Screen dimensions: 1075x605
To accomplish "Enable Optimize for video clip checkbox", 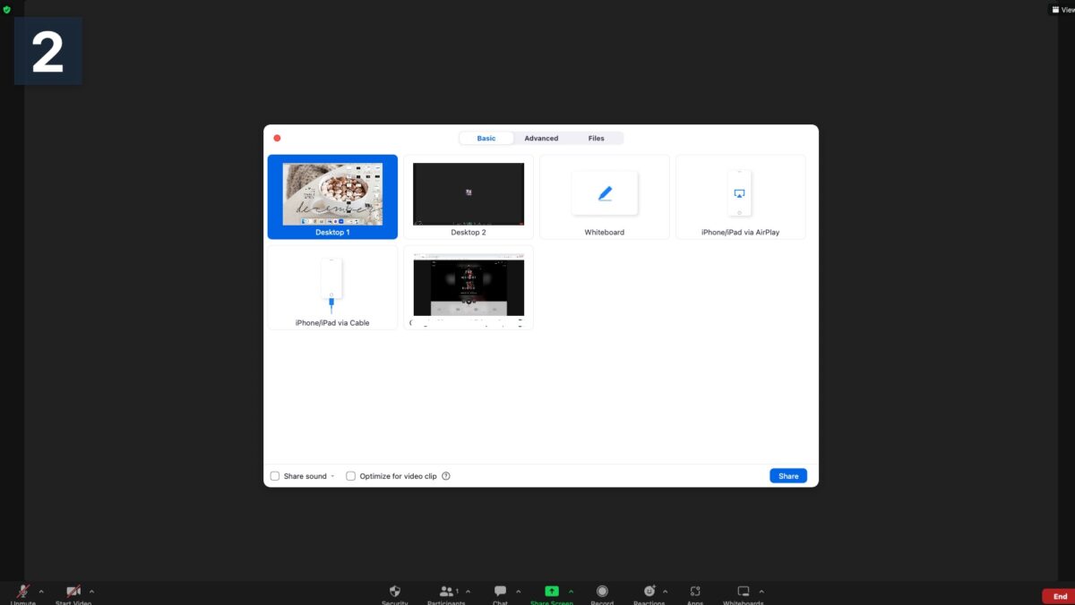I will tap(351, 476).
